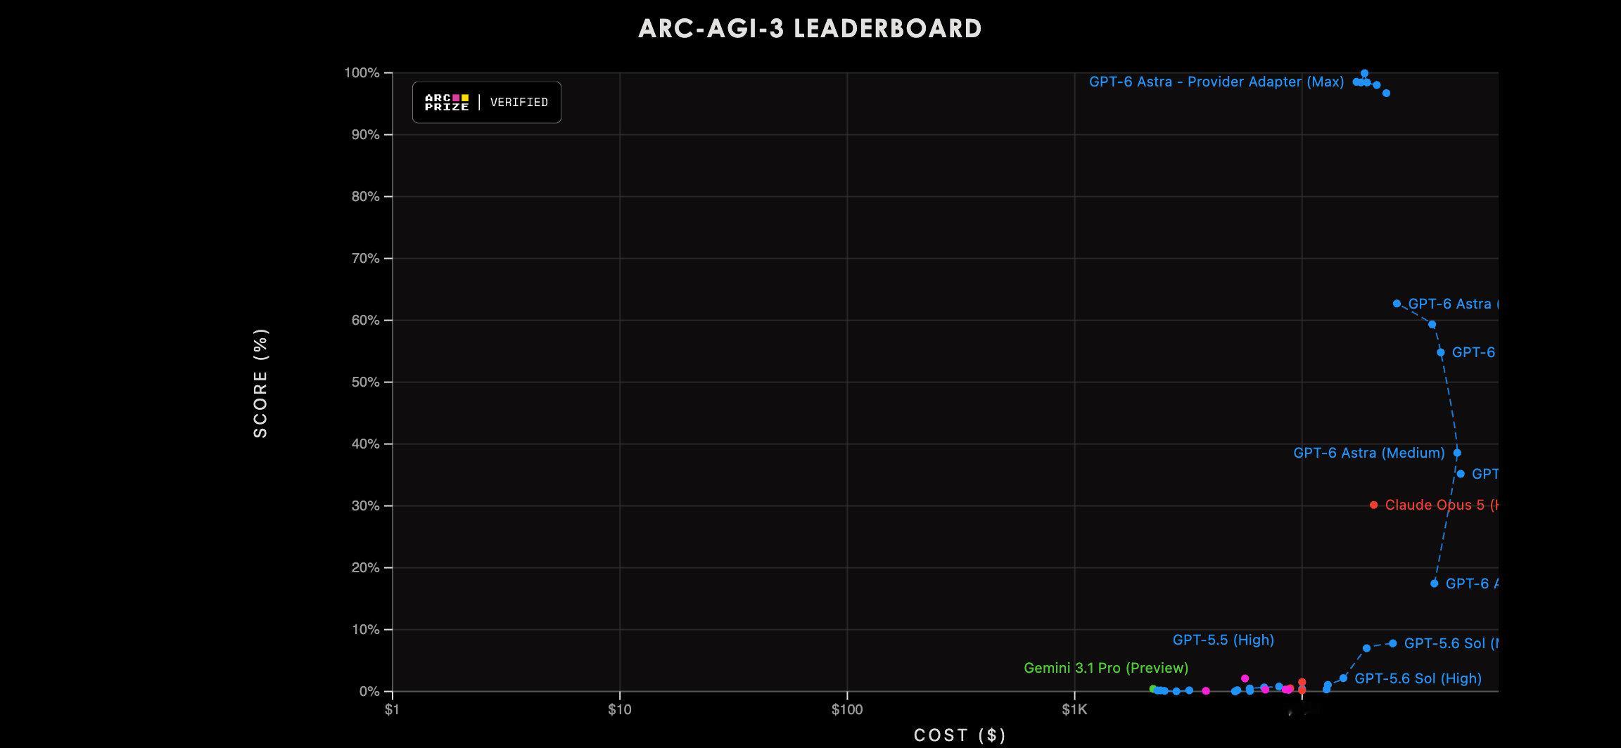1621x748 pixels.
Task: Click the magenta point just above 0% under GPT-5.5 label
Action: 1245,678
